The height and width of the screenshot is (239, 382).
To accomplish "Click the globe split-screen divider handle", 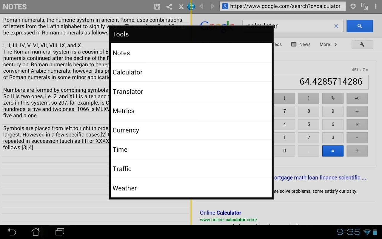I will point(191,6).
